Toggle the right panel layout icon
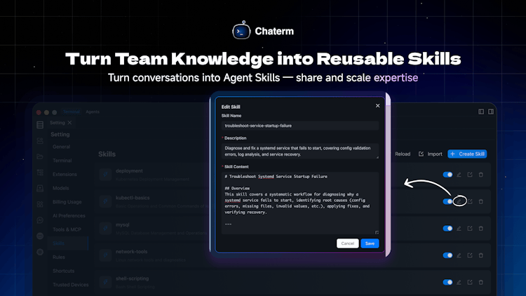 (x=491, y=112)
